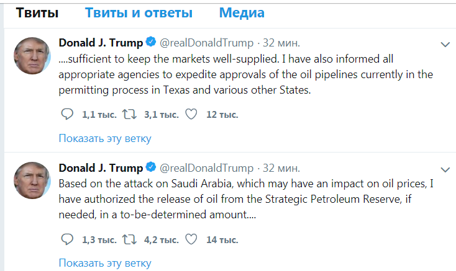The height and width of the screenshot is (271, 456).
Task: Show thread under the Saudi Arabia tweet
Action: [x=105, y=263]
